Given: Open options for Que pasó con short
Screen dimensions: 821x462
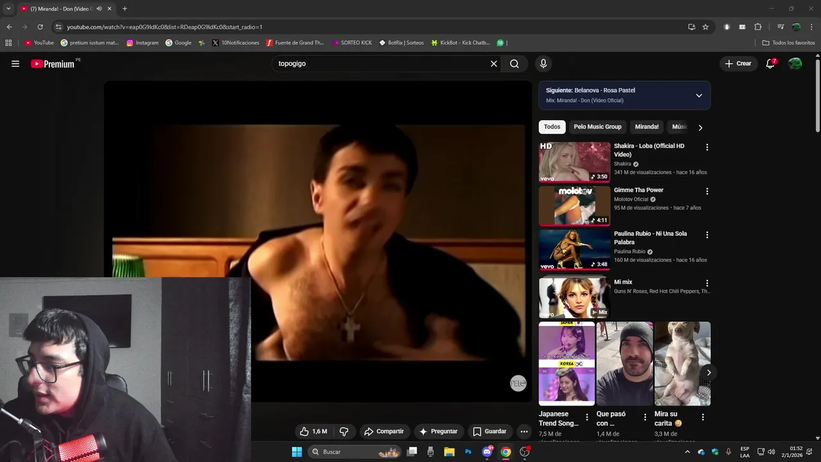Looking at the screenshot, I should (645, 417).
